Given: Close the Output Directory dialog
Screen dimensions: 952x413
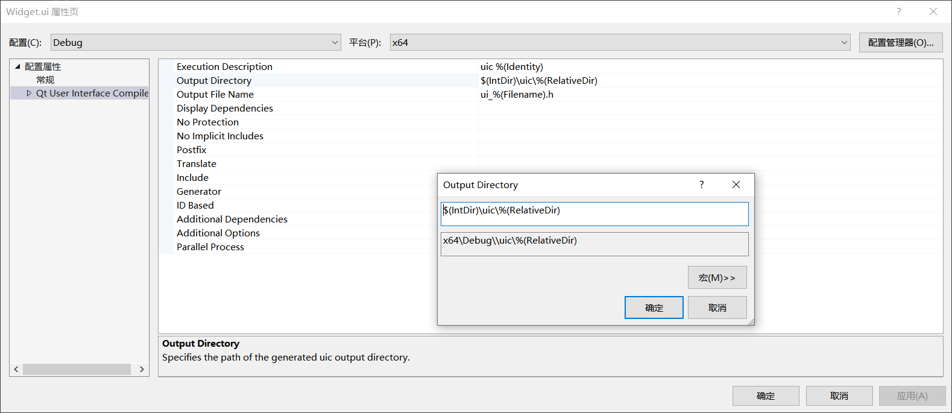Looking at the screenshot, I should pyautogui.click(x=736, y=184).
